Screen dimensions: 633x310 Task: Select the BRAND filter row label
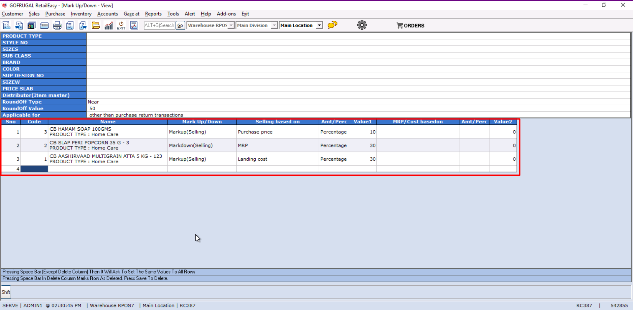[x=44, y=62]
